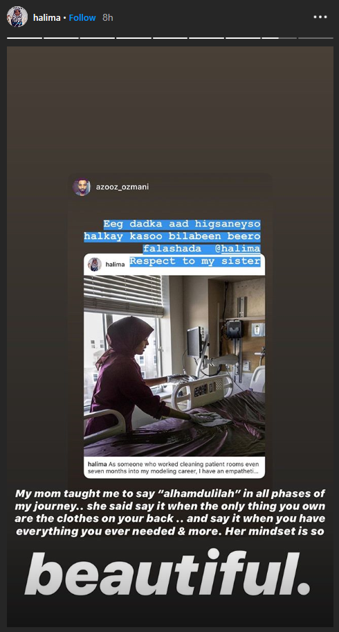Jump to the sixth story segment bar

pyautogui.click(x=207, y=38)
